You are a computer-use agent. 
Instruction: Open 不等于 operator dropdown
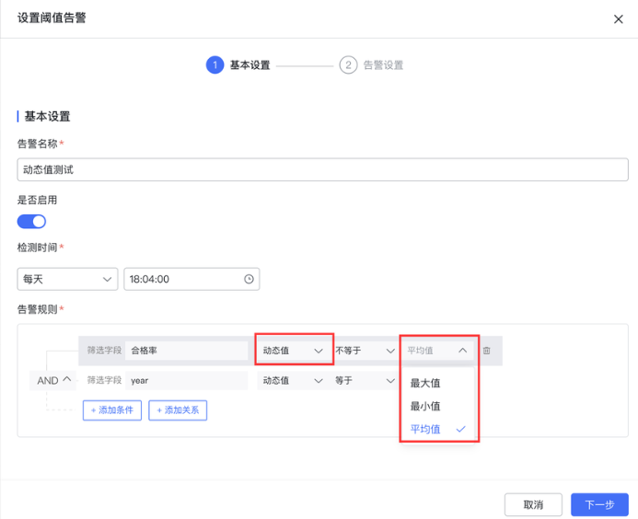tap(365, 351)
